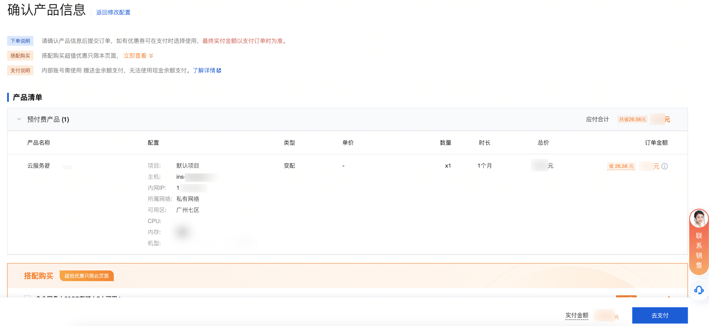Open the headset online support icon
Image resolution: width=709 pixels, height=326 pixels.
click(x=699, y=290)
